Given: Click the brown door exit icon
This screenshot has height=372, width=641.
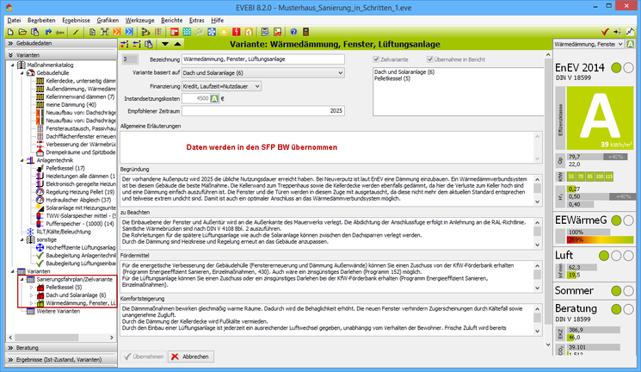Looking at the screenshot, I should (x=305, y=32).
